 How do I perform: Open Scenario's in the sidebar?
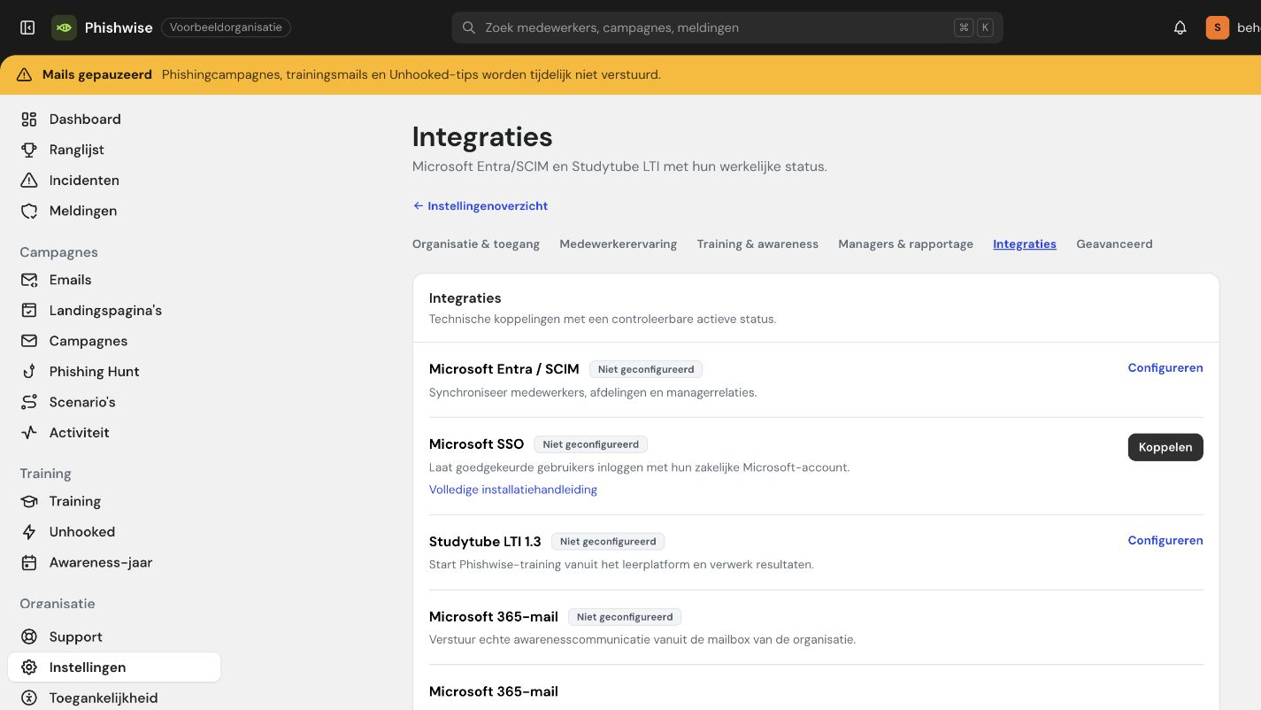pyautogui.click(x=114, y=402)
